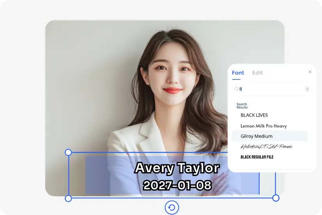Pick the BLACK REGULAR FILE font
The height and width of the screenshot is (215, 322).
click(x=257, y=157)
